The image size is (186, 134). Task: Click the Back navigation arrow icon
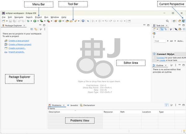[114, 21]
